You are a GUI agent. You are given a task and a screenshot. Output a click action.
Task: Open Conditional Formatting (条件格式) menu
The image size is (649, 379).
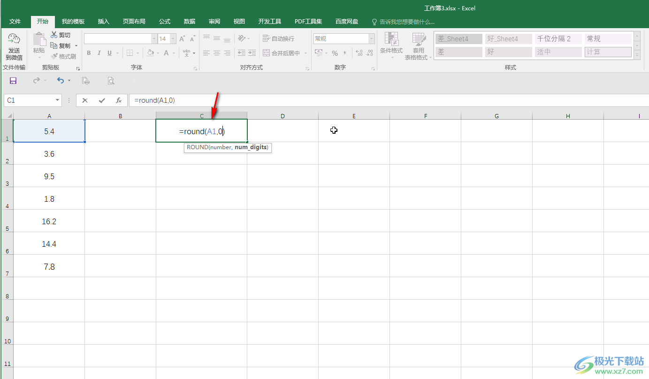click(391, 46)
